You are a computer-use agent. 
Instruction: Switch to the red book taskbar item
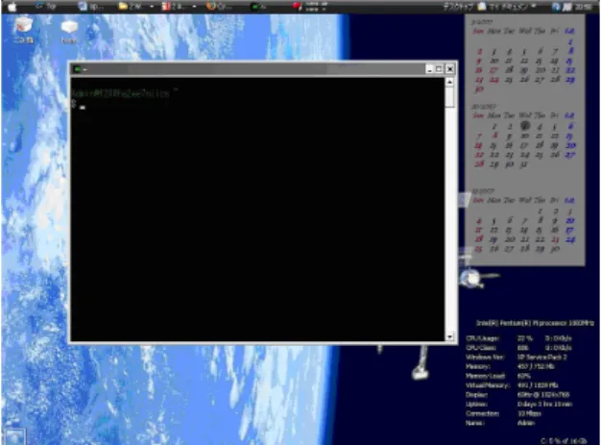click(175, 6)
